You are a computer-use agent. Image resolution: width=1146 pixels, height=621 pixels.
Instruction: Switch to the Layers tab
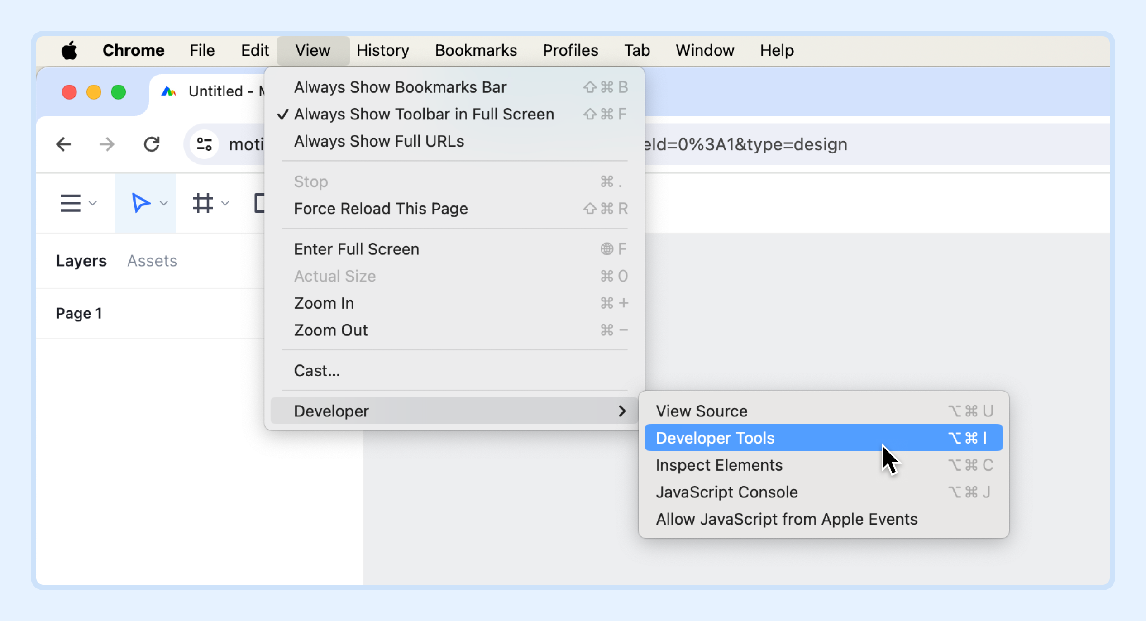coord(81,261)
